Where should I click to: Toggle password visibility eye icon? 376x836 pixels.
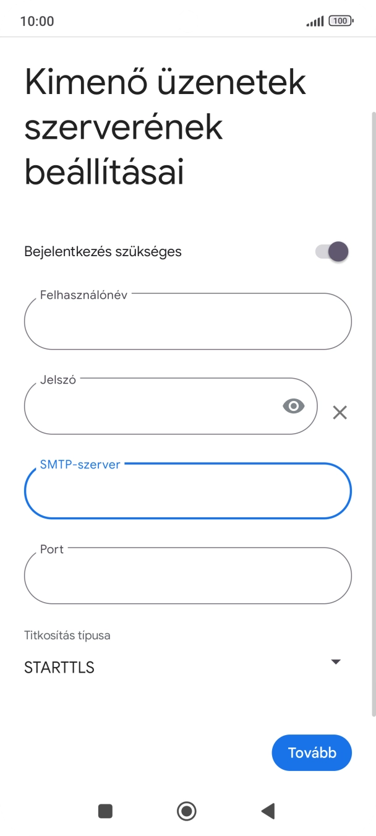click(x=294, y=406)
